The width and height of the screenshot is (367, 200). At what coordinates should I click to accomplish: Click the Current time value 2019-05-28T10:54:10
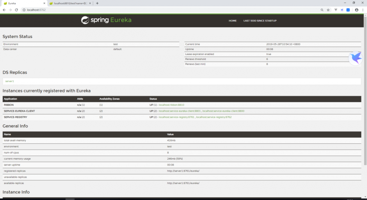[283, 44]
